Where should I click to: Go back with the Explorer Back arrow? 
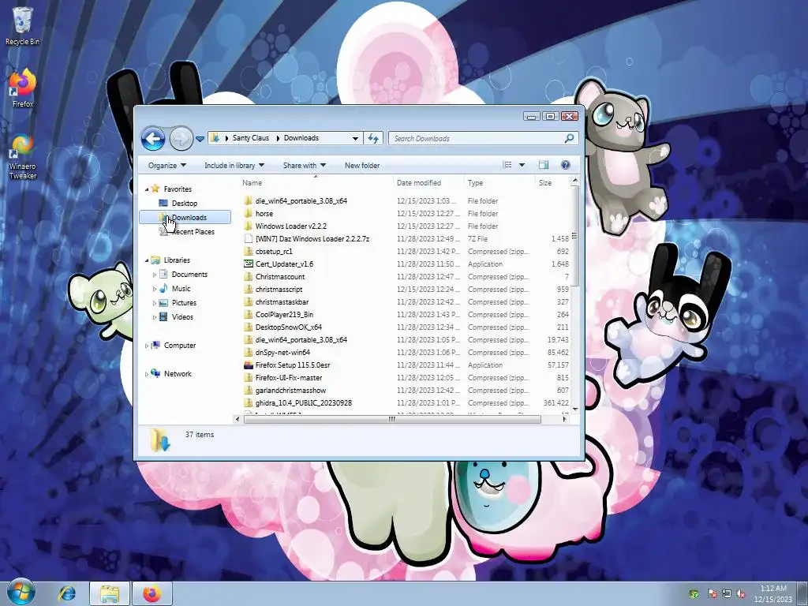point(153,138)
